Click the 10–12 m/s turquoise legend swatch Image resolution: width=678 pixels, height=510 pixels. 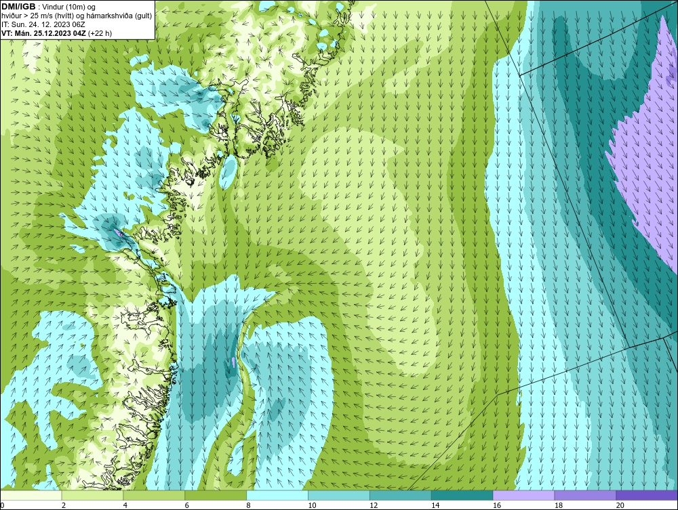pos(339,495)
